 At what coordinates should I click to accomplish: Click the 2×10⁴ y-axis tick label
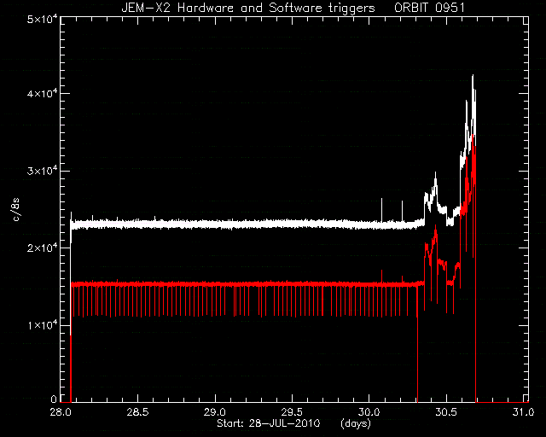click(x=43, y=248)
